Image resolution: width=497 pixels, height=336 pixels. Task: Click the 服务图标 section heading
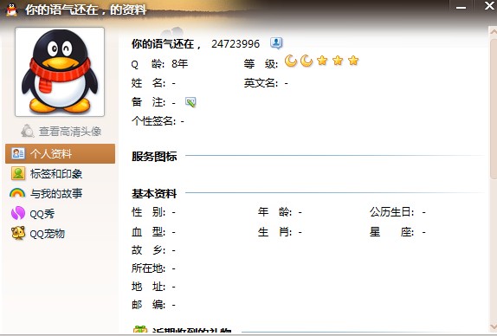click(154, 156)
